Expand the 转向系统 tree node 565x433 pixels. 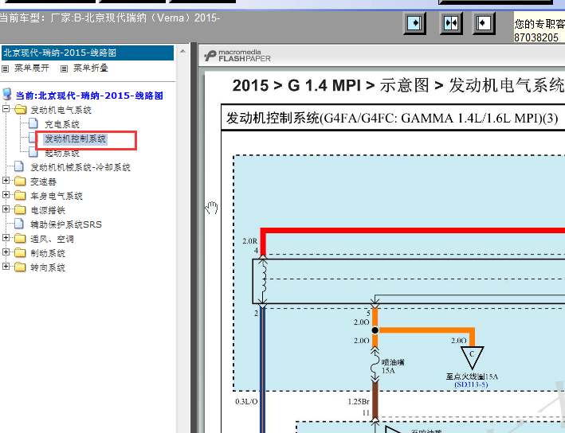6,267
